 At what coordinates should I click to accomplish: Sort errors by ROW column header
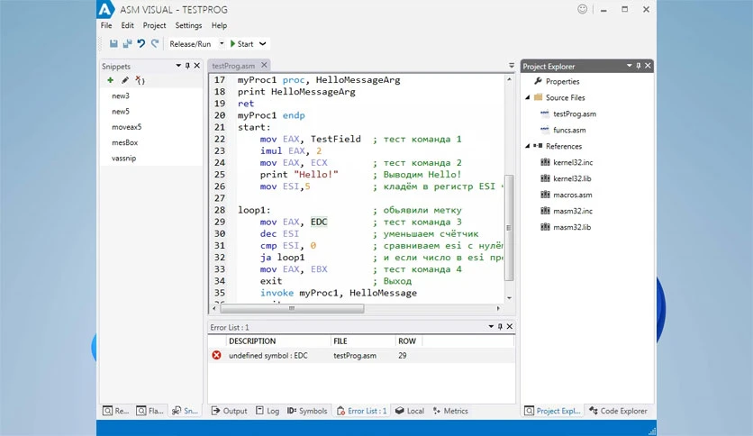[x=408, y=341]
